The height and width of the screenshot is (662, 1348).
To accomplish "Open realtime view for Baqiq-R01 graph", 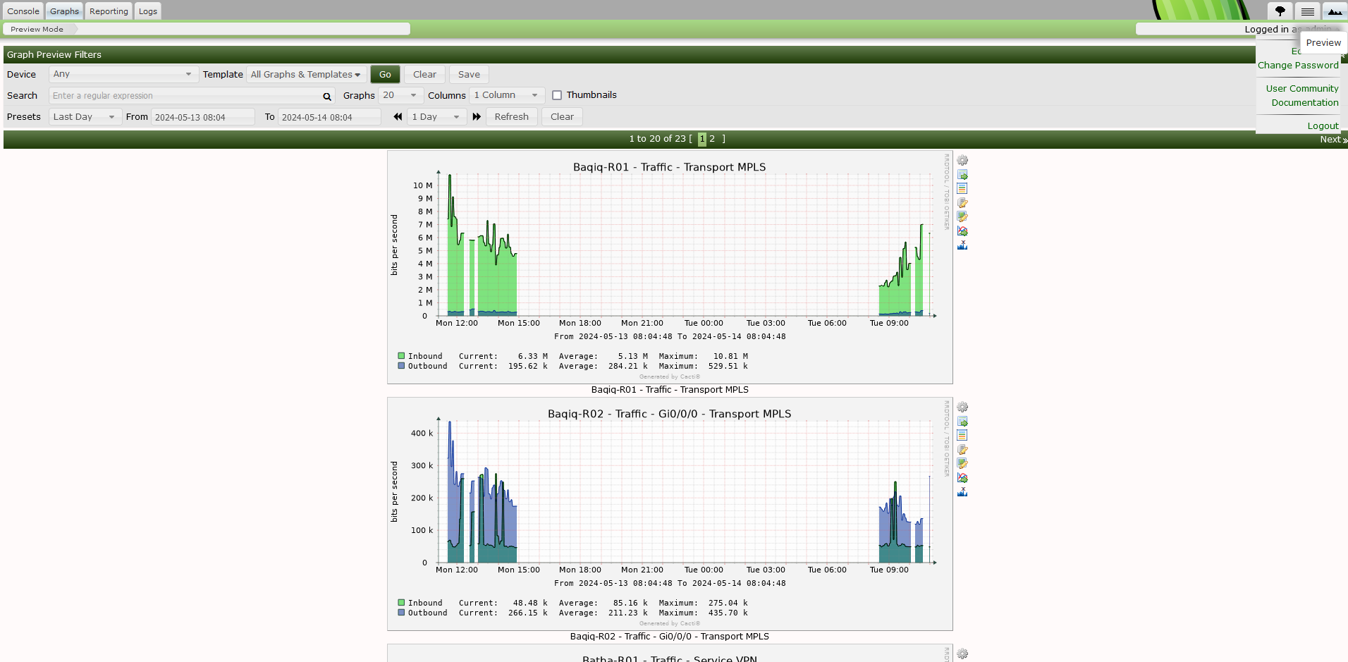I will pyautogui.click(x=962, y=231).
